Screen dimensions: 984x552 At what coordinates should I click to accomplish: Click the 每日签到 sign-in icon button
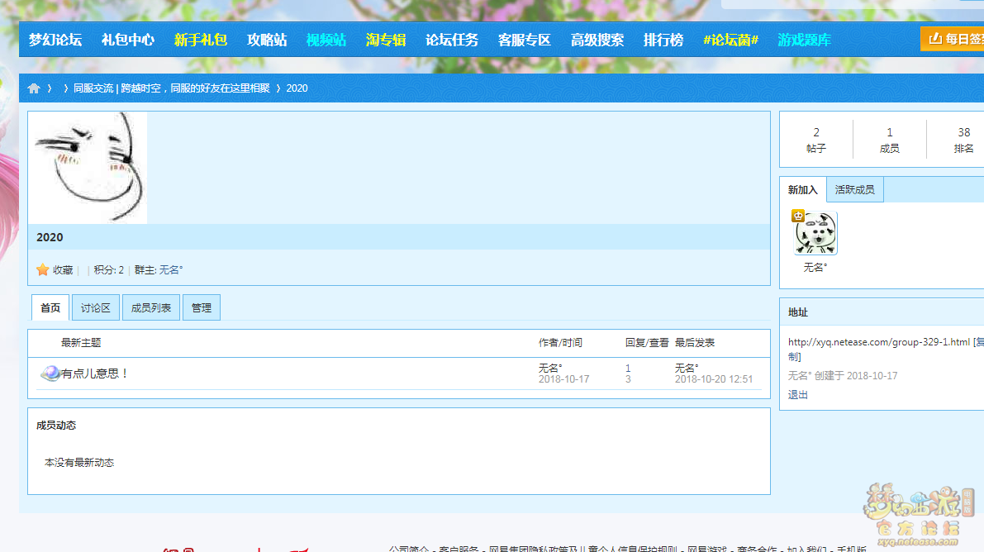point(952,39)
